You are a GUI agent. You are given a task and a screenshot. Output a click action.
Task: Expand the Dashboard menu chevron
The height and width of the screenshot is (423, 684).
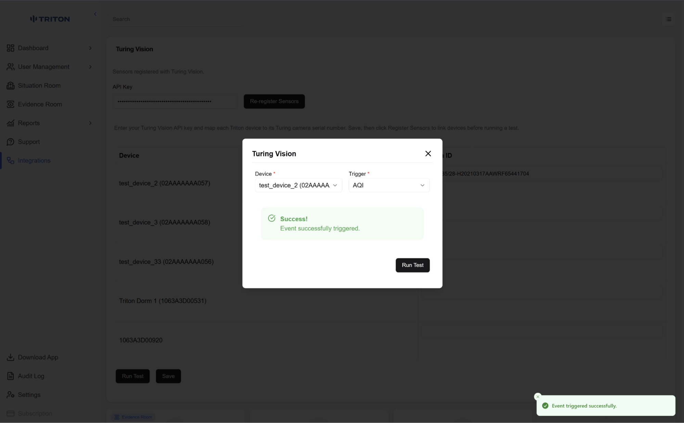pyautogui.click(x=90, y=48)
